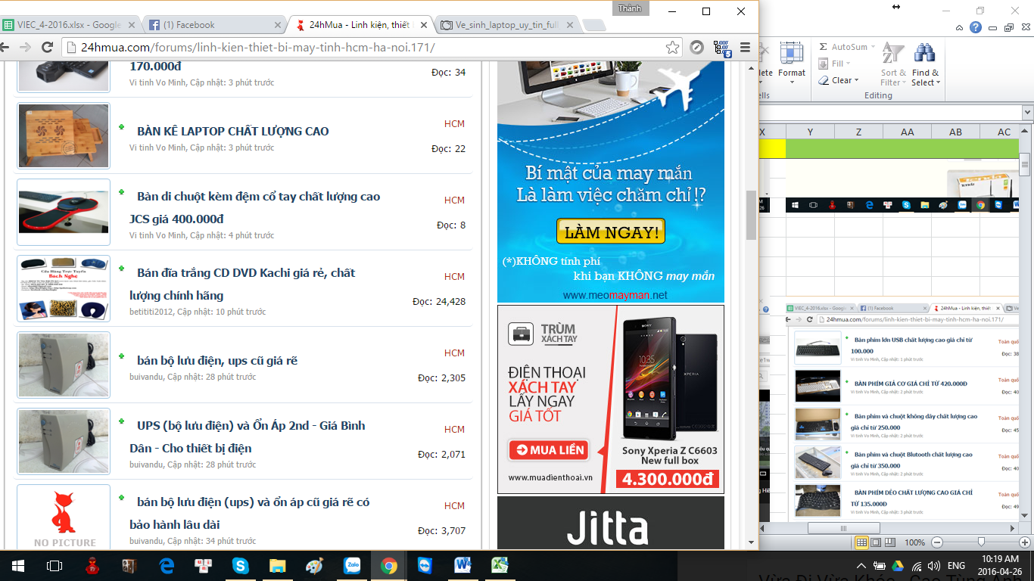The image size is (1034, 581).
Task: Open Task View in the taskbar
Action: point(55,566)
